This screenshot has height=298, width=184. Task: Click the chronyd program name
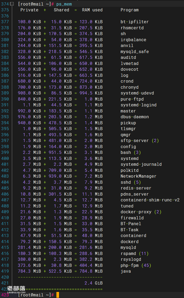(x=129, y=87)
